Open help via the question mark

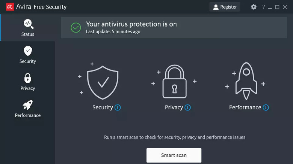point(263,7)
